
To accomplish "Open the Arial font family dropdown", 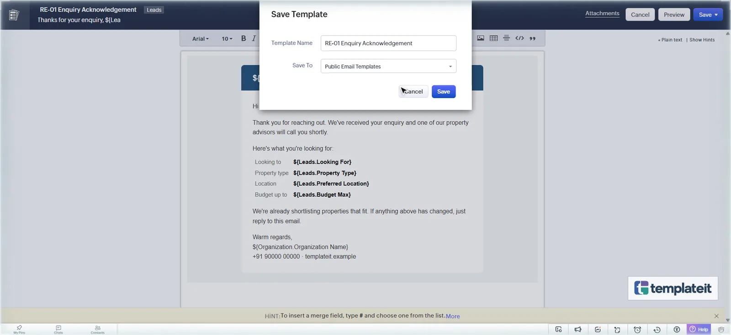I will 200,39.
